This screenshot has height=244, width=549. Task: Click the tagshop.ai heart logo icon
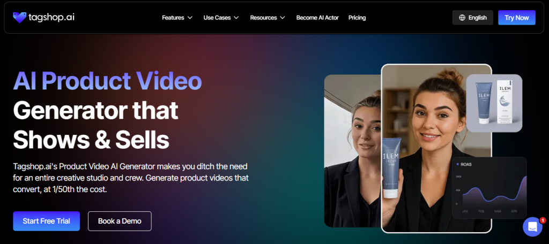(x=20, y=18)
